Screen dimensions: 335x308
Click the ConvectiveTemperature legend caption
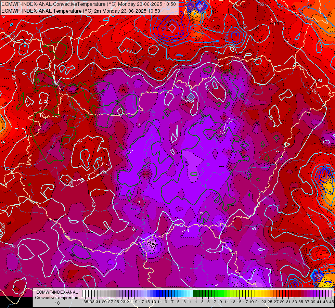tap(57, 298)
